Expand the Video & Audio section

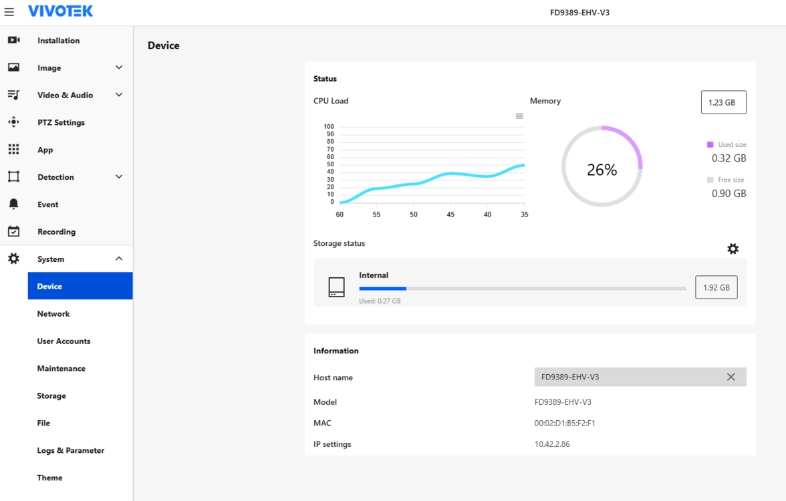tap(119, 95)
